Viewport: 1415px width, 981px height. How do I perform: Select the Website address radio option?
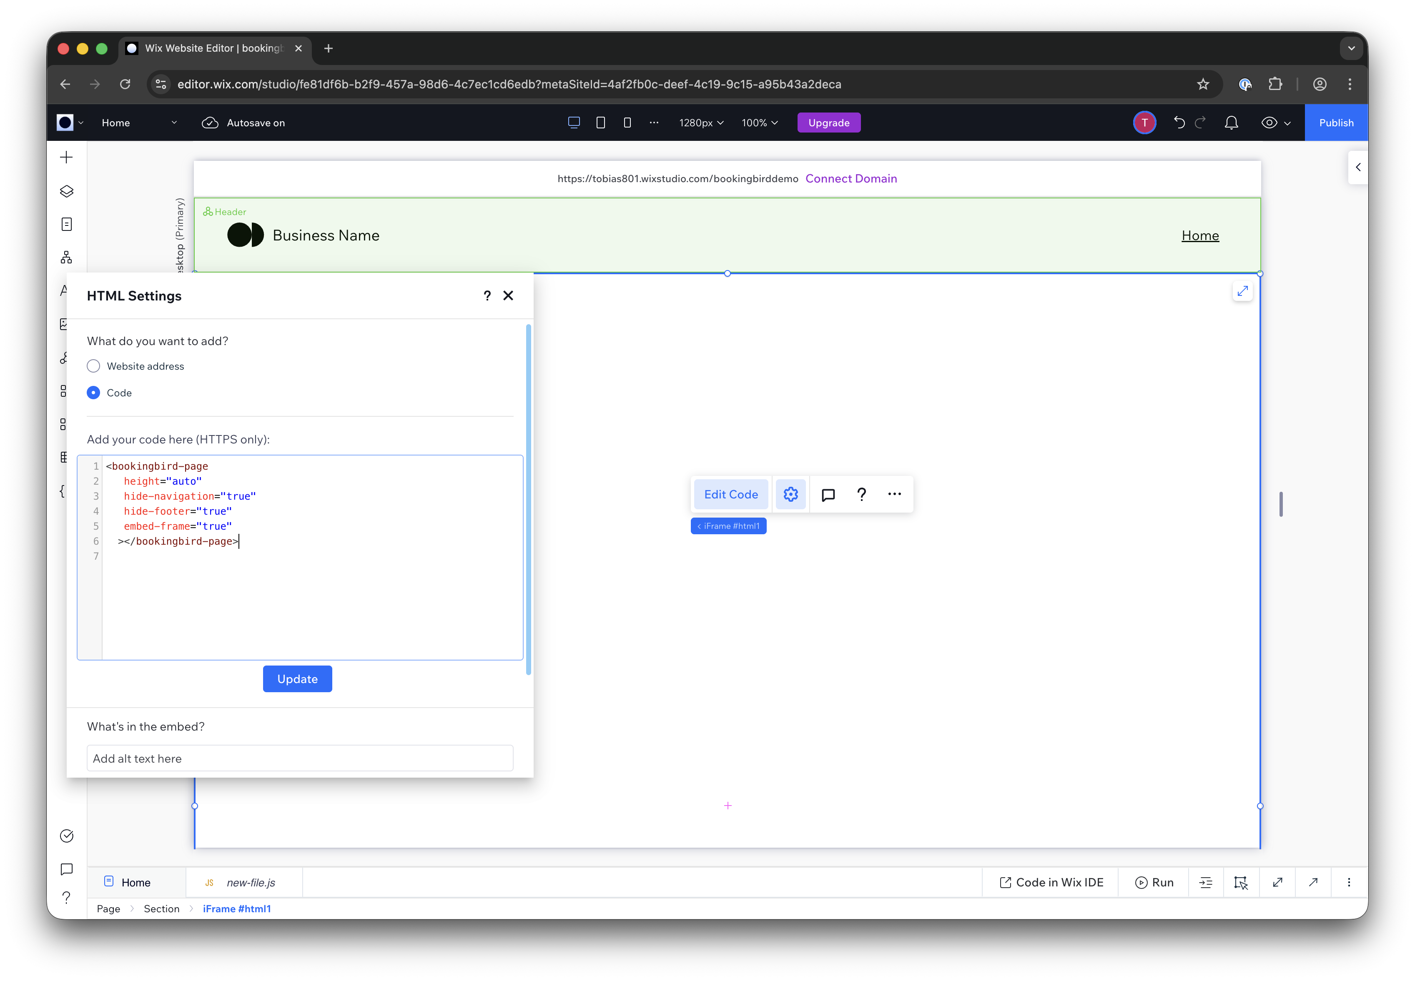pyautogui.click(x=93, y=366)
